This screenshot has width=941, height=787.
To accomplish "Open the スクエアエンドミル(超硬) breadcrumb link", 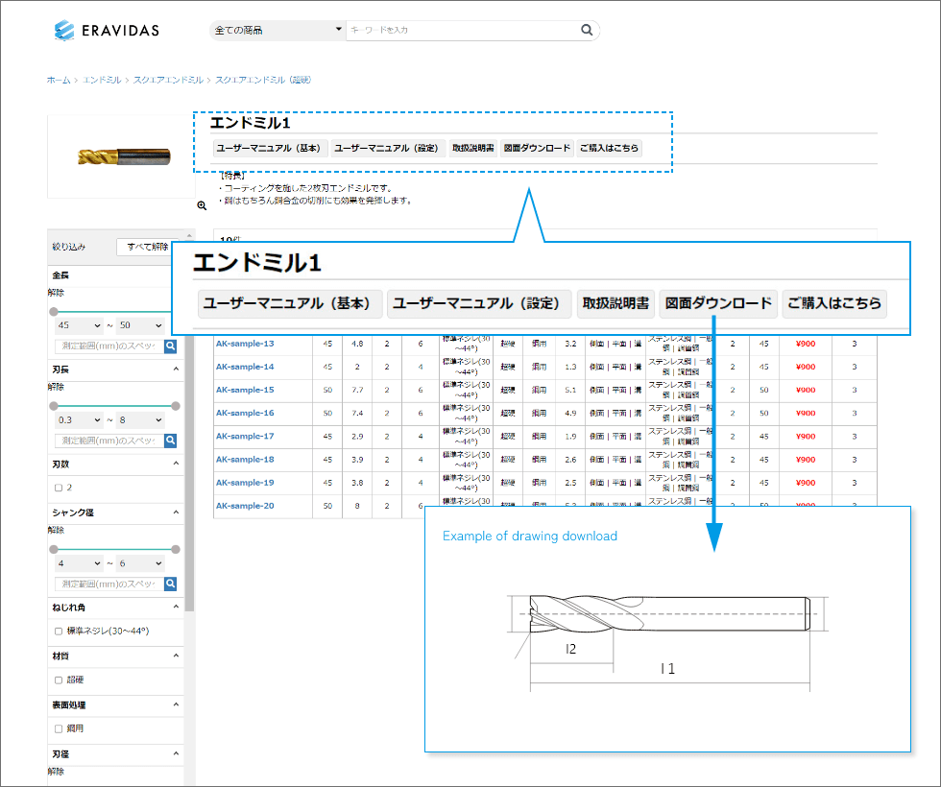I will point(263,80).
